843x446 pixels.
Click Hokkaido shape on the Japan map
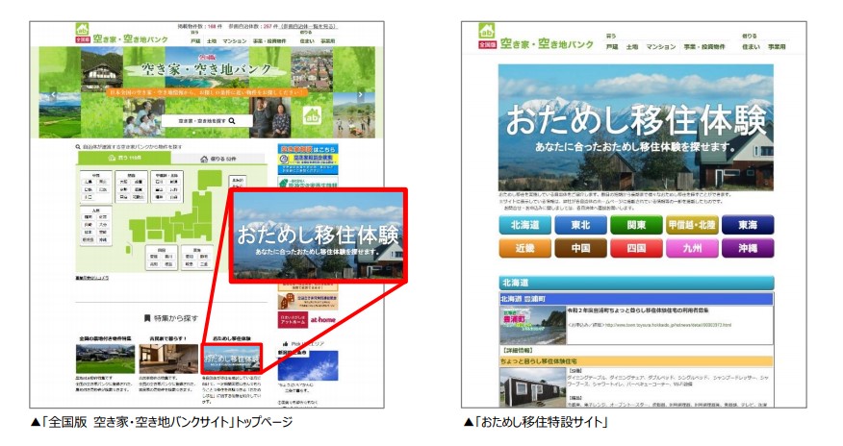click(210, 179)
